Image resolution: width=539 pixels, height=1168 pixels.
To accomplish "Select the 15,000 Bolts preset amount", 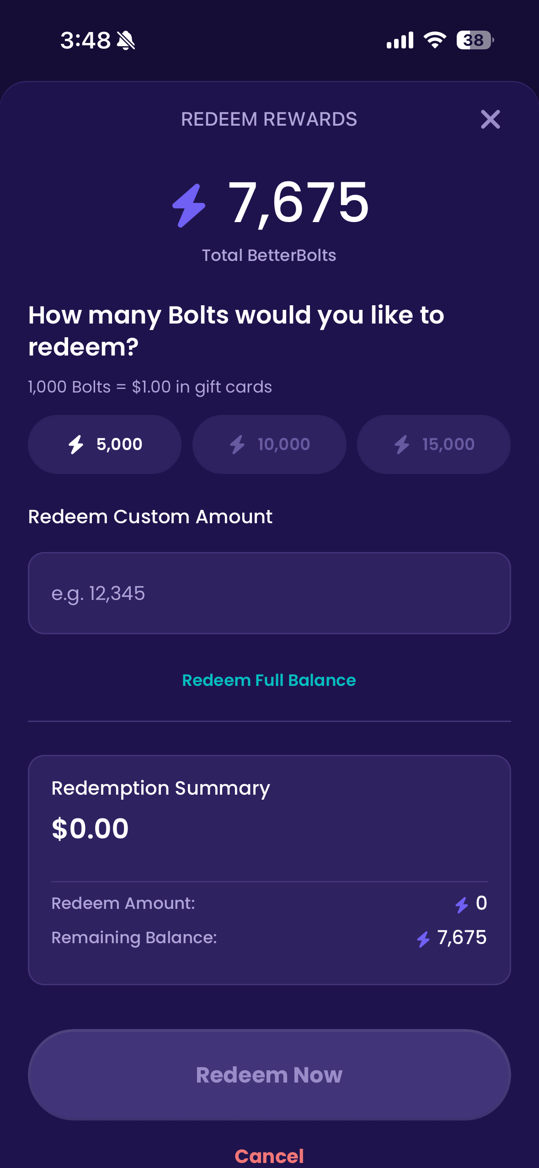I will pos(434,444).
